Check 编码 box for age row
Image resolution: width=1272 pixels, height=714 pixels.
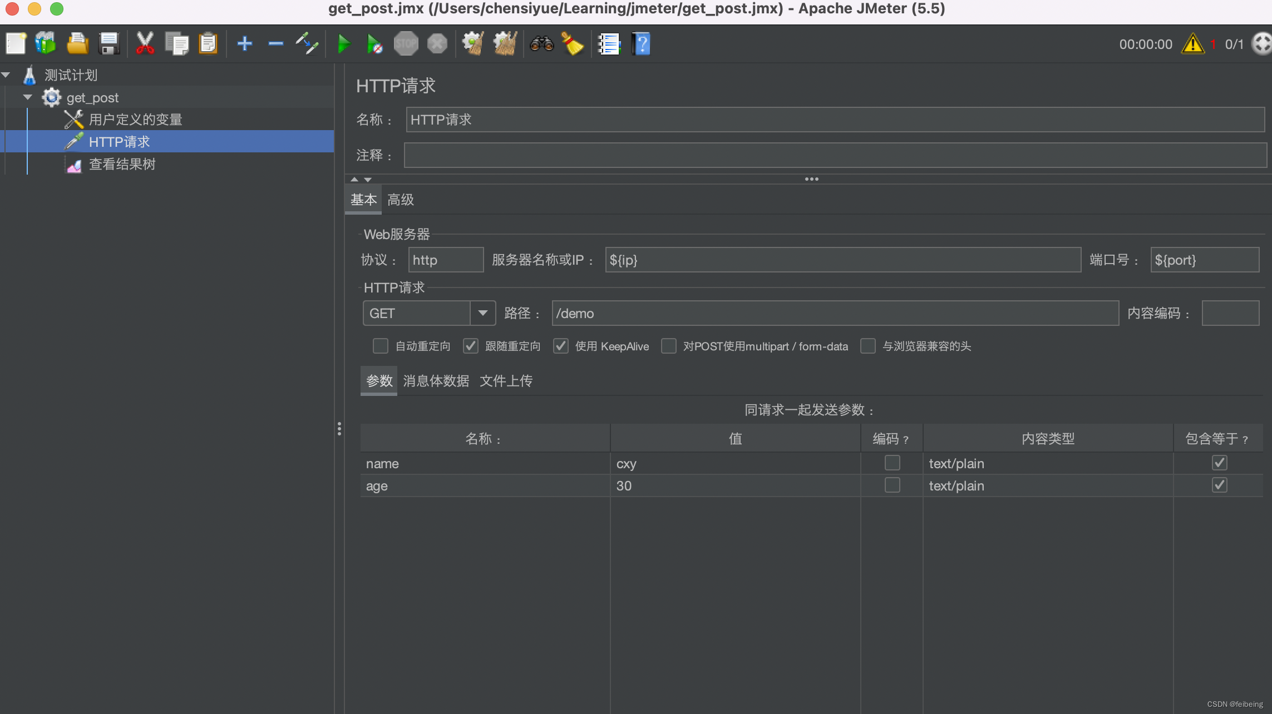coord(893,485)
